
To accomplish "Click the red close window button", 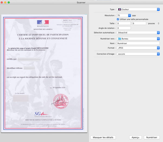I will pyautogui.click(x=2, y=2).
